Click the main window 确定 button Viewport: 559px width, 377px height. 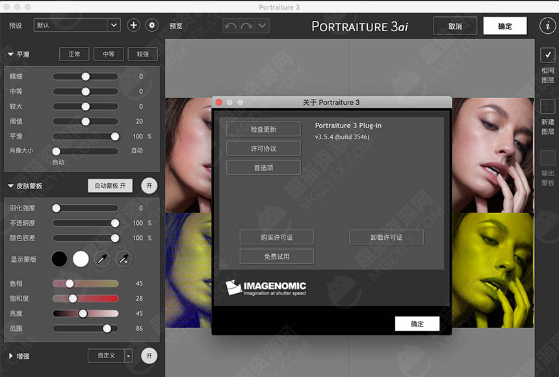[x=505, y=26]
